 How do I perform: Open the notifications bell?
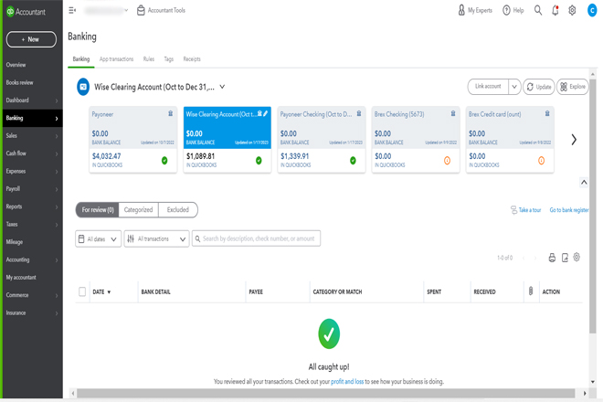click(x=555, y=10)
